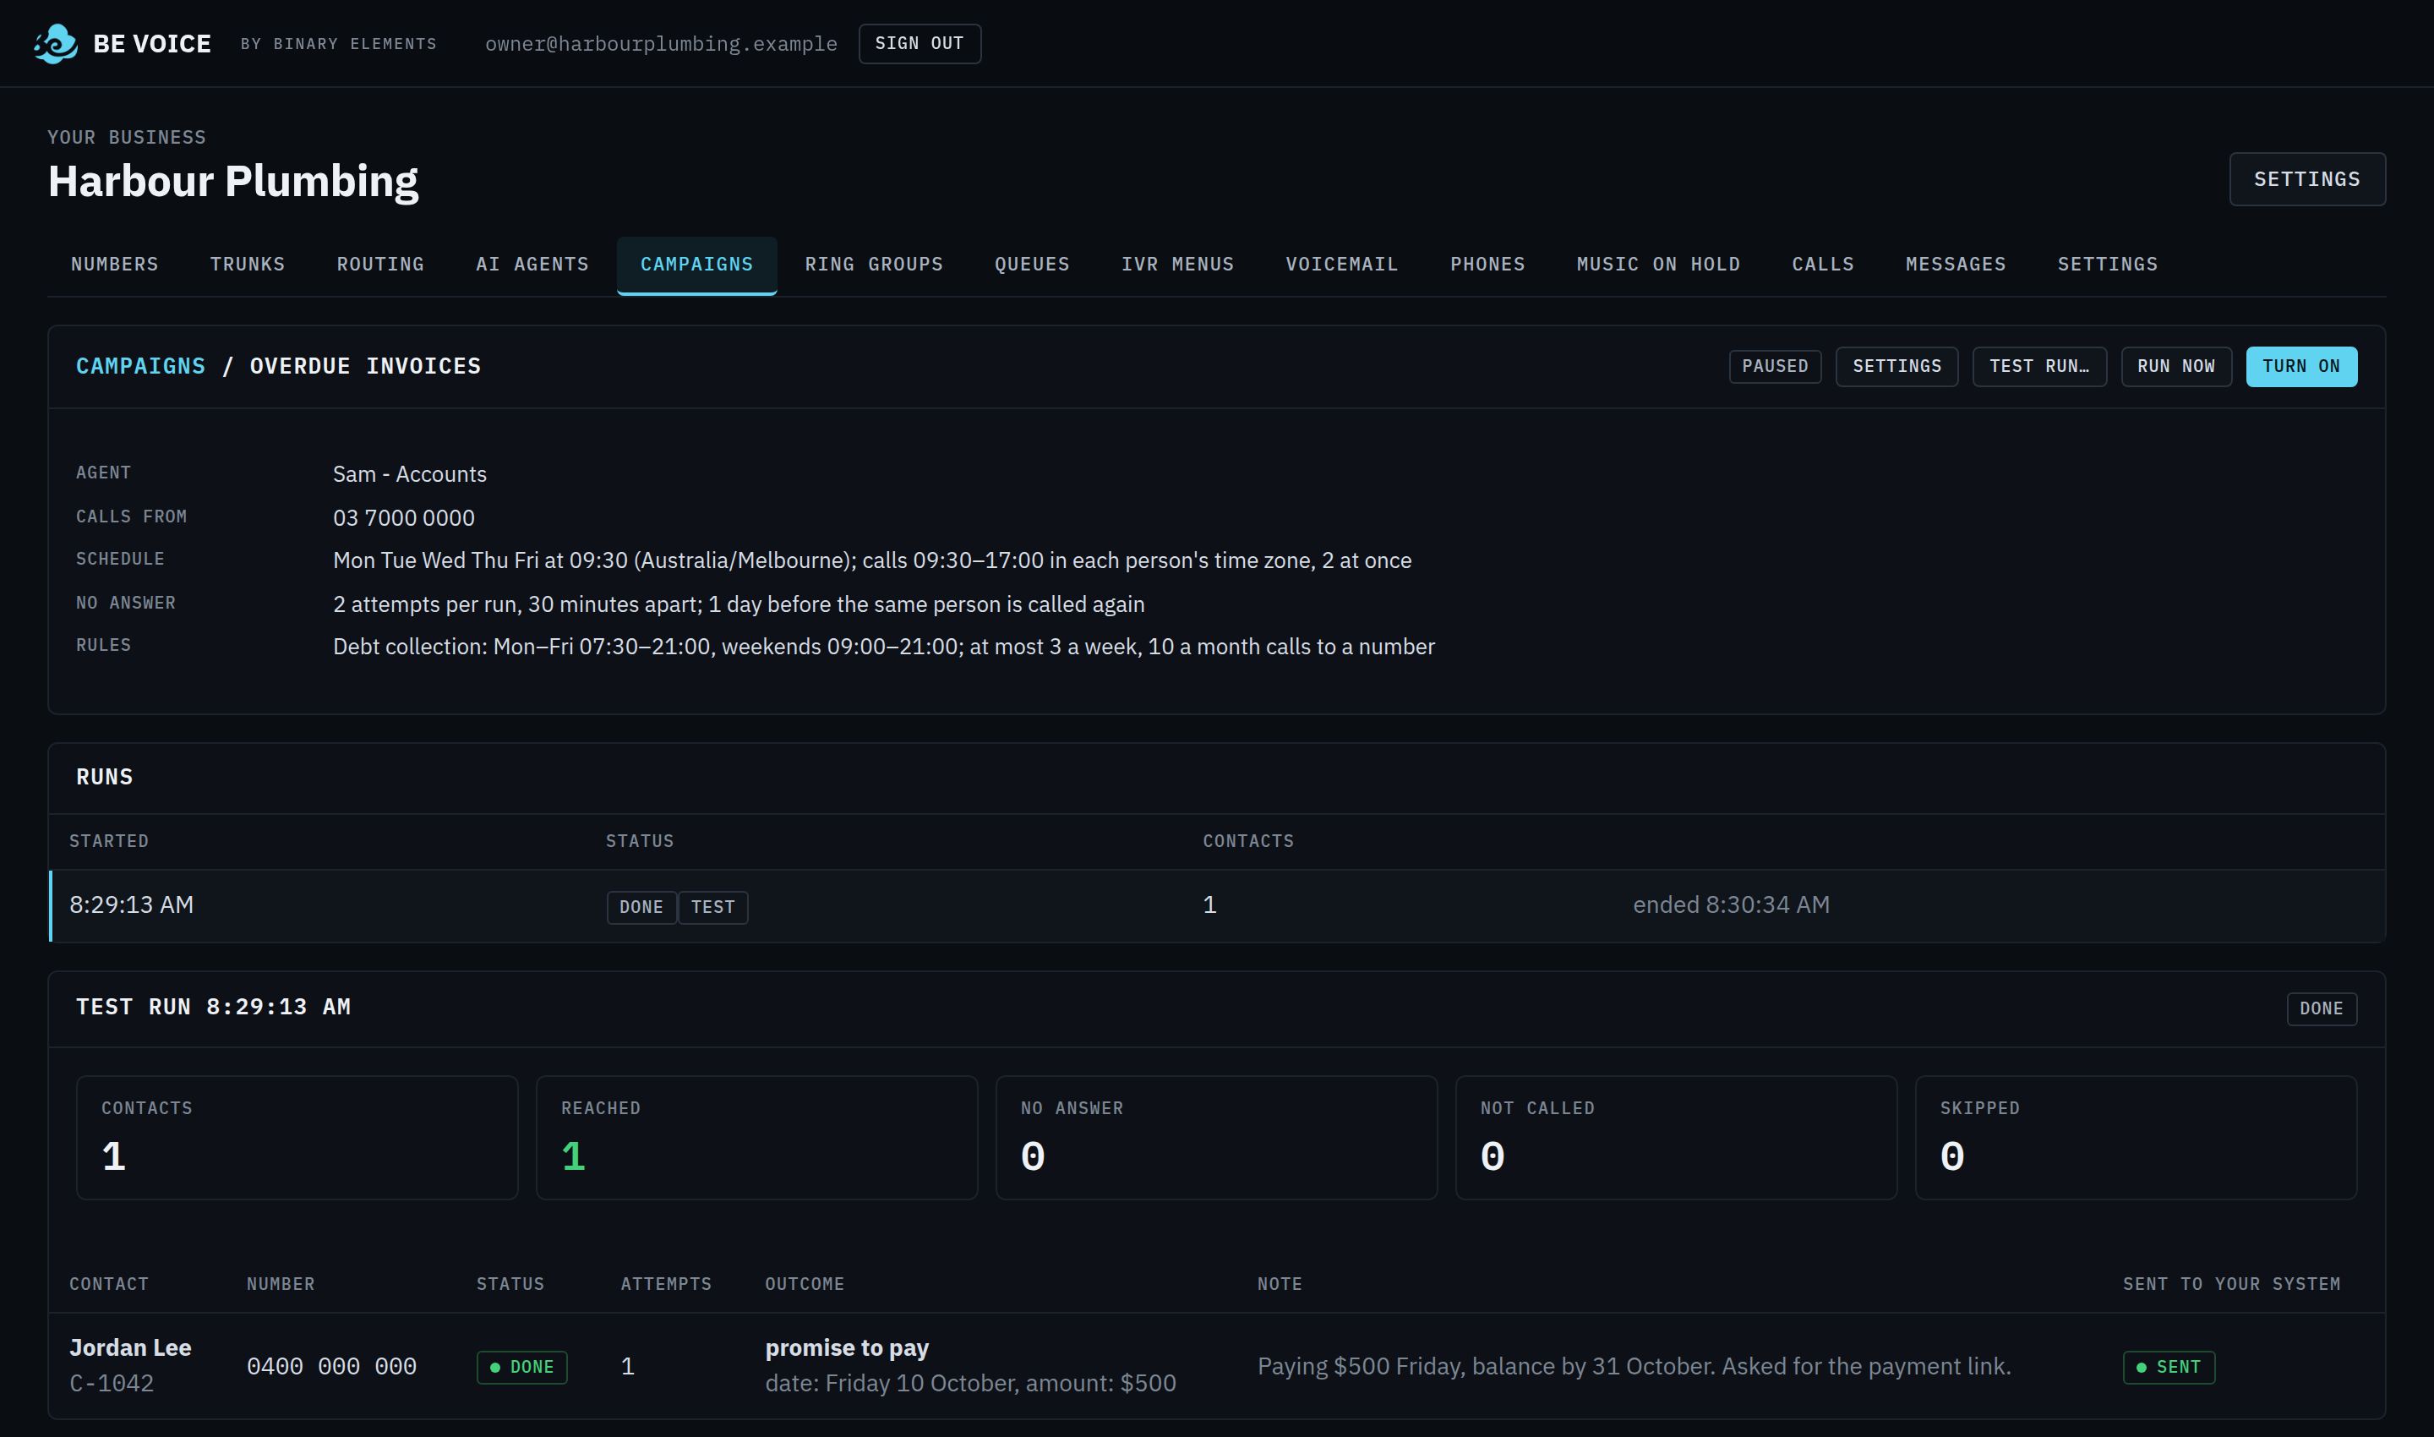This screenshot has height=1437, width=2434.
Task: Click the Schedule description text
Action: coord(872,560)
